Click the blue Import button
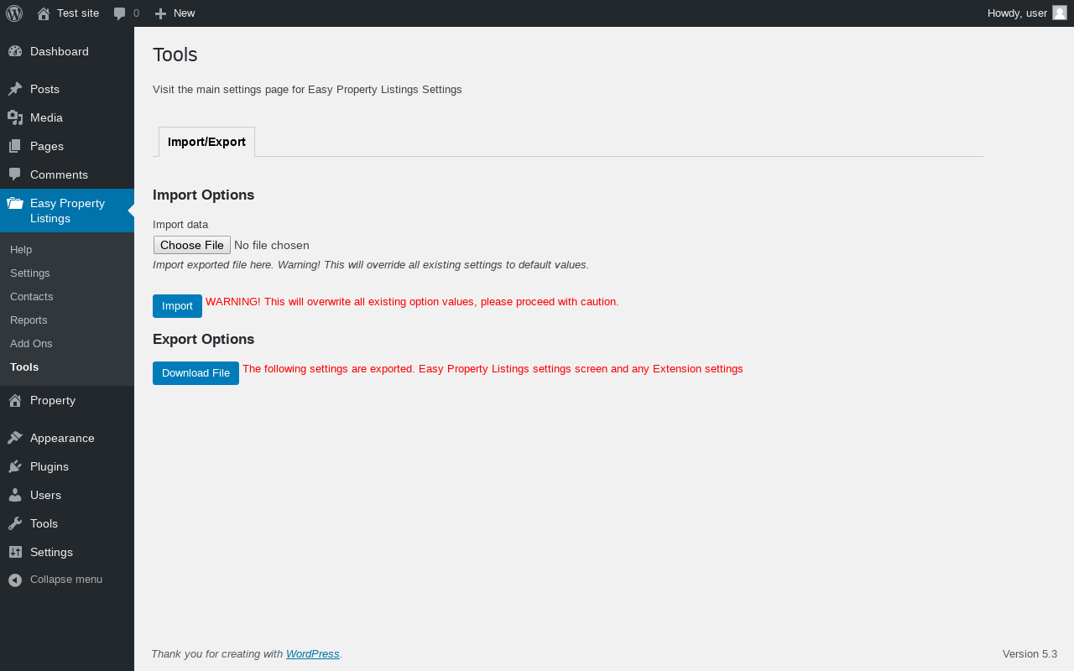The image size is (1074, 671). pos(177,306)
